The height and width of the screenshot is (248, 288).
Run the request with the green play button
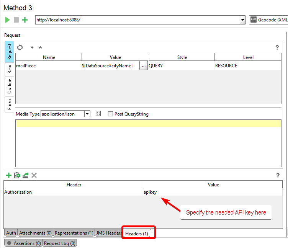[8, 20]
